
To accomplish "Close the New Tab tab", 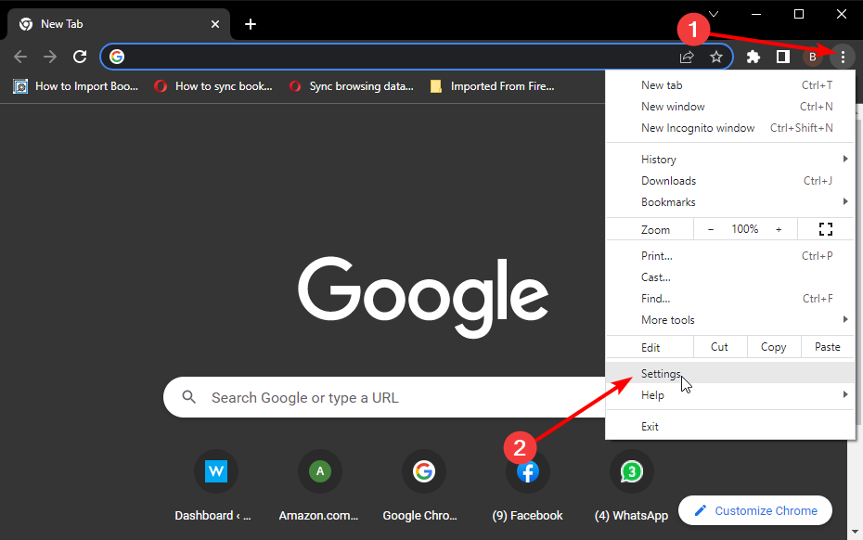I will (x=215, y=24).
